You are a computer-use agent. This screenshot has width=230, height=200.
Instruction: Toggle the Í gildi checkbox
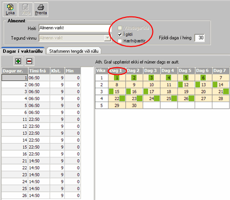click(120, 34)
